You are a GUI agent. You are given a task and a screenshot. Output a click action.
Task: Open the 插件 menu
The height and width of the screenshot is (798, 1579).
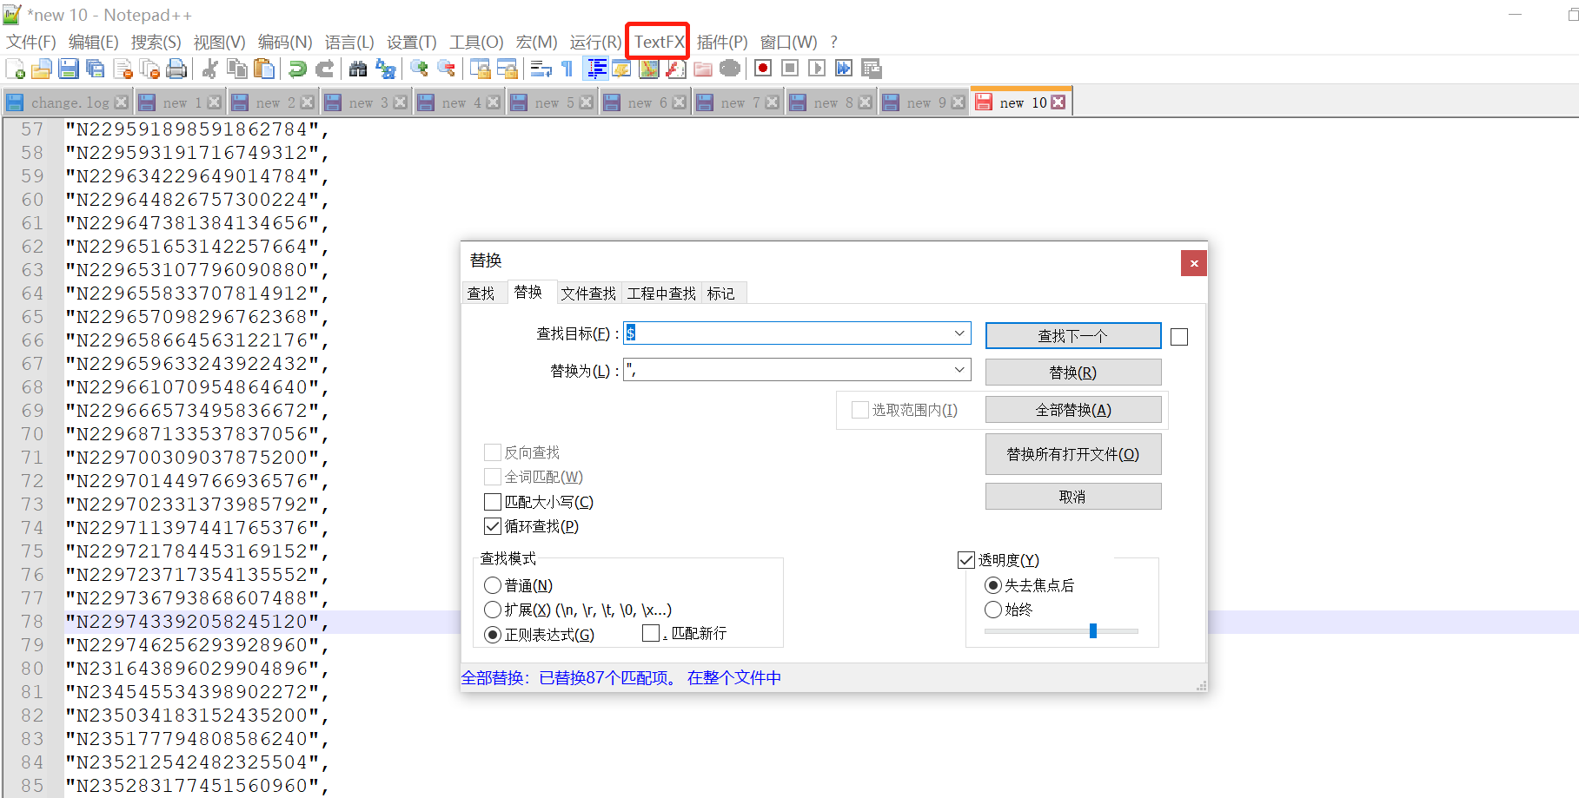tap(722, 42)
